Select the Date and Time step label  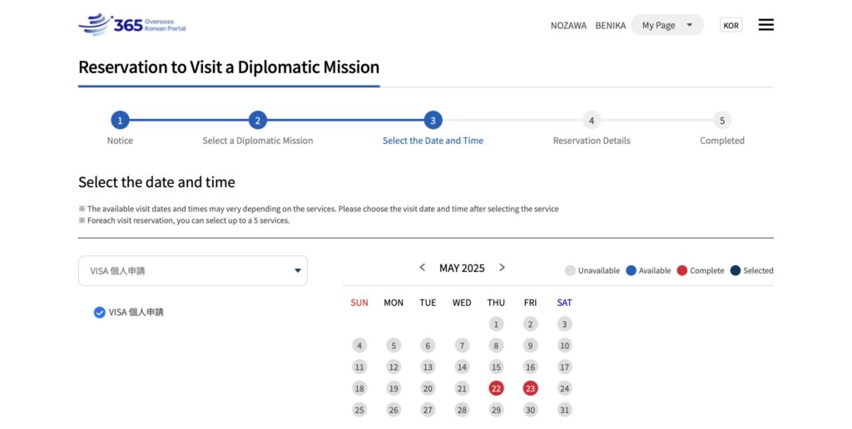click(433, 141)
